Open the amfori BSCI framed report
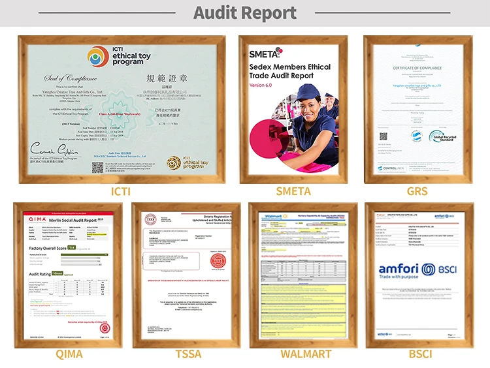490x368 pixels. [x=419, y=275]
